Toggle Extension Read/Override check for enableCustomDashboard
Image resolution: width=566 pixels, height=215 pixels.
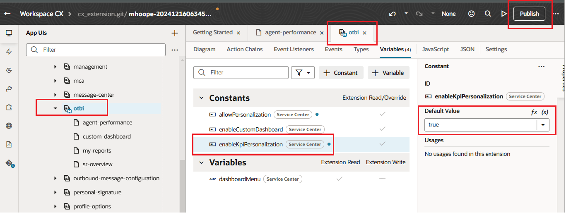(383, 129)
